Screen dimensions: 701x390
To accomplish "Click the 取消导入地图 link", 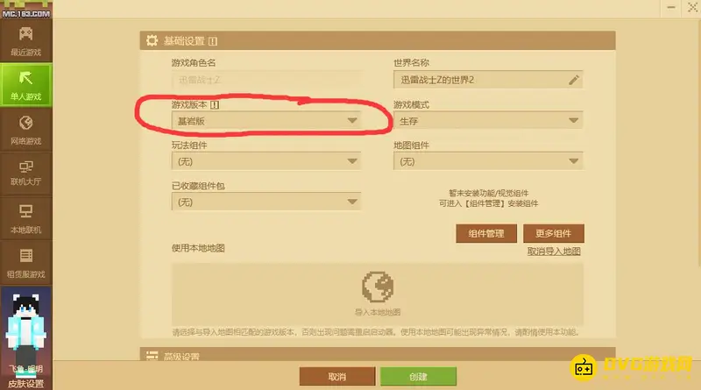I will click(554, 252).
